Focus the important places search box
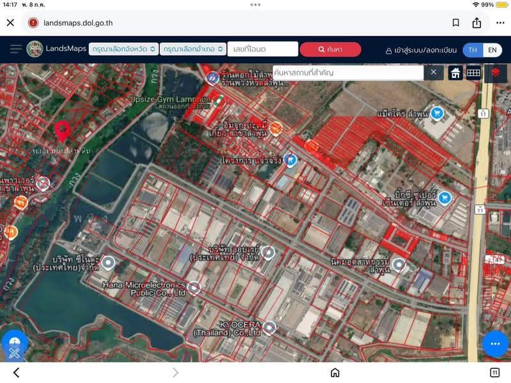 pyautogui.click(x=348, y=72)
